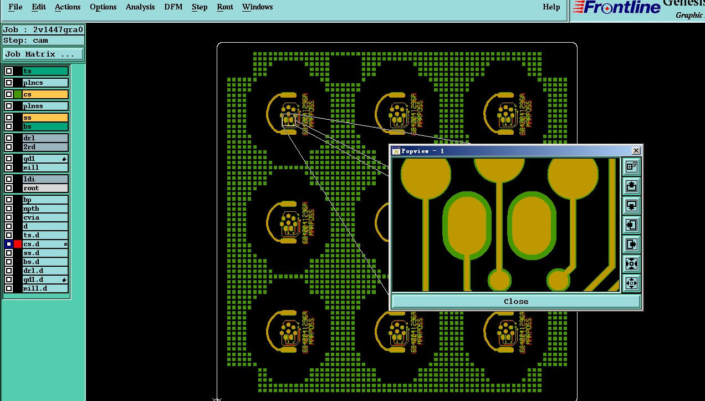Select the 2rd layer name
Screen dimensions: 705x401
pyautogui.click(x=45, y=147)
